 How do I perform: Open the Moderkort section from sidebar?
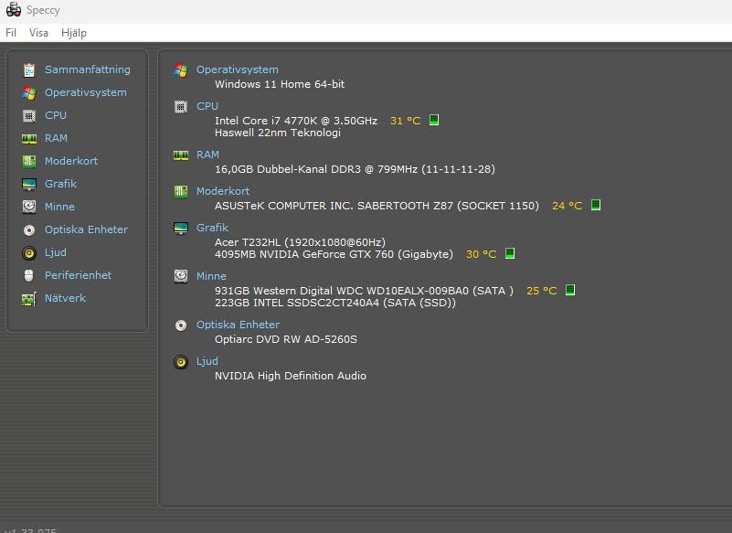(x=71, y=161)
